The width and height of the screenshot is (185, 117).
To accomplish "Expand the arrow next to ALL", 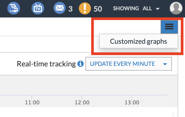I will [158, 9].
